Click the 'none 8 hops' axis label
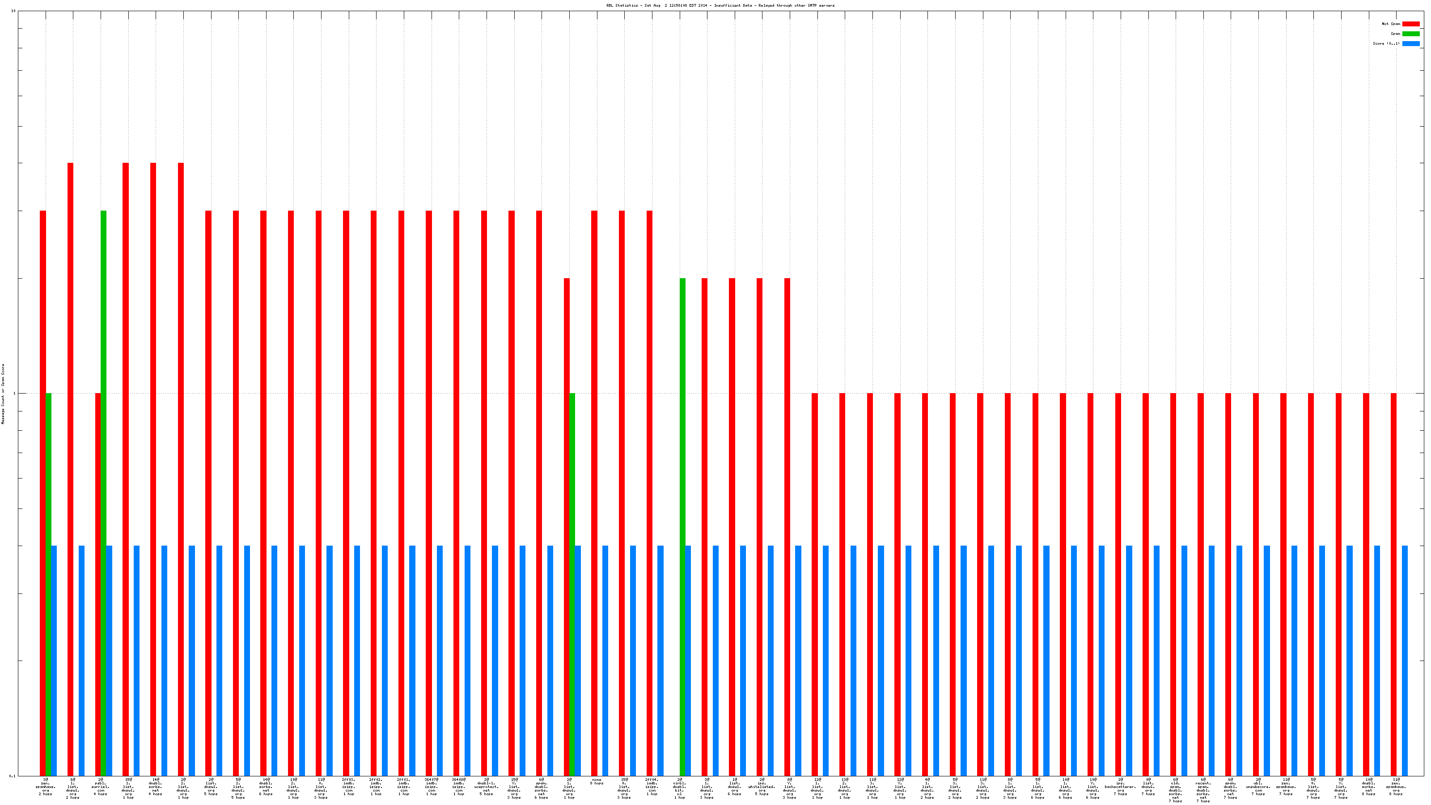The image size is (1431, 805). (597, 782)
